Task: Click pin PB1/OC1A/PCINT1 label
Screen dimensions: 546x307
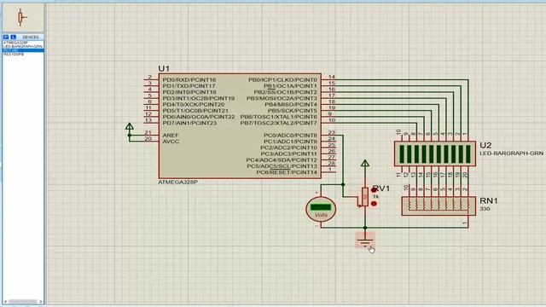Action: [x=290, y=86]
